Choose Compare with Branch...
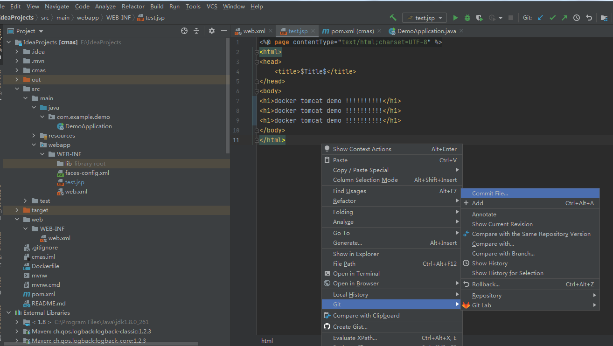Viewport: 613px width, 346px height. pos(530,253)
